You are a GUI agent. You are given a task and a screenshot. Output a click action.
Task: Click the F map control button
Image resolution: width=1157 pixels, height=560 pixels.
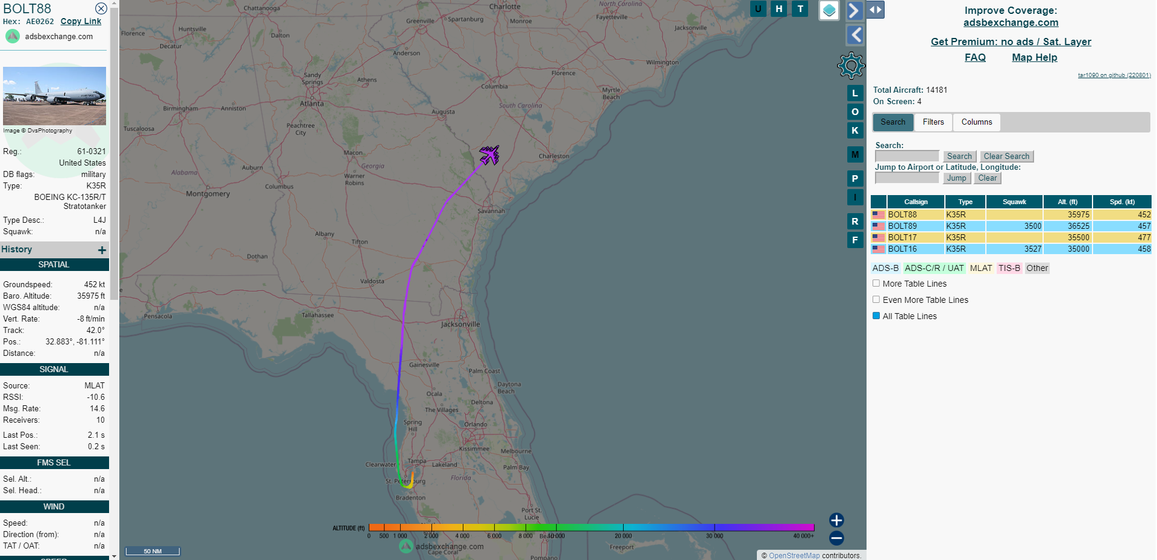point(855,240)
